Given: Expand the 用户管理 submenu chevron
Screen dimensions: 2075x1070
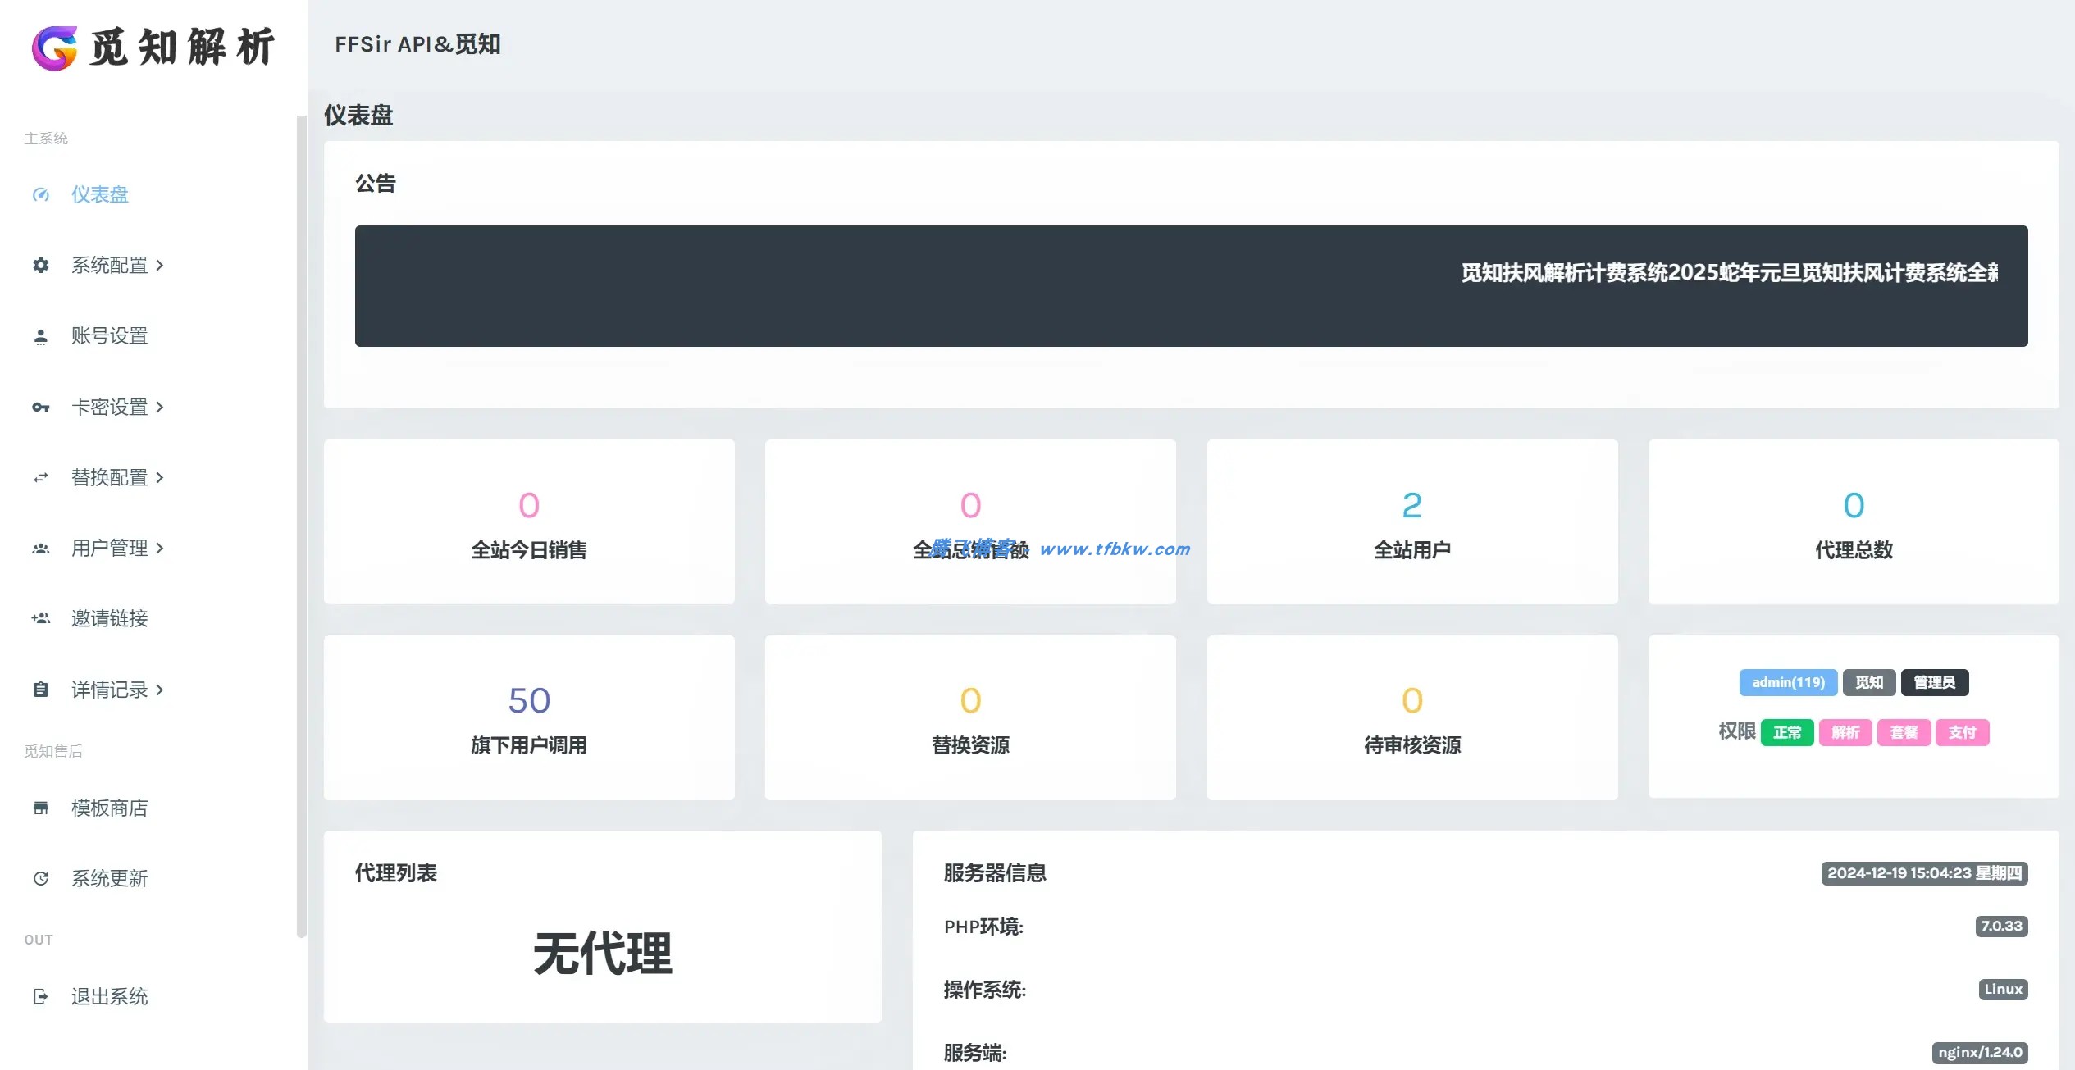Looking at the screenshot, I should 161,548.
